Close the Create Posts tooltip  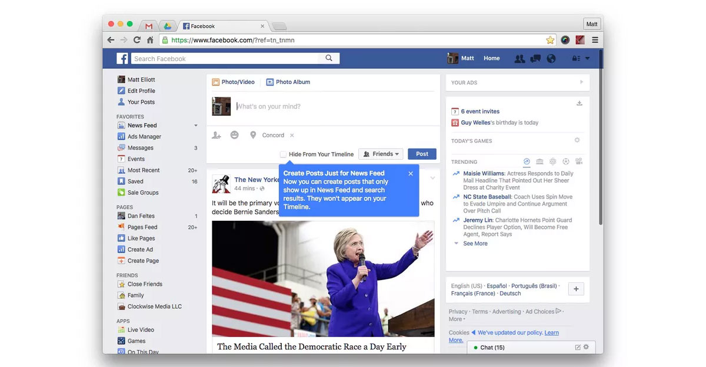point(411,173)
